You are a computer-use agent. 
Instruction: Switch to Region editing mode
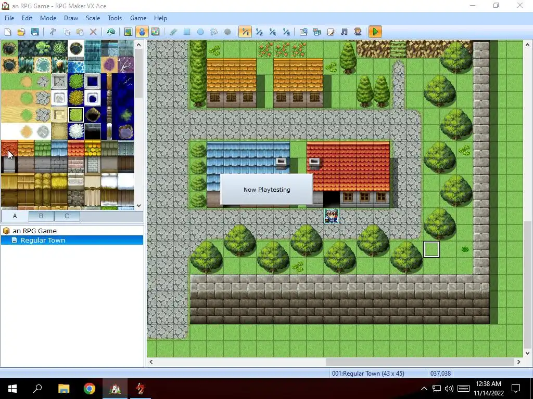[x=155, y=32]
